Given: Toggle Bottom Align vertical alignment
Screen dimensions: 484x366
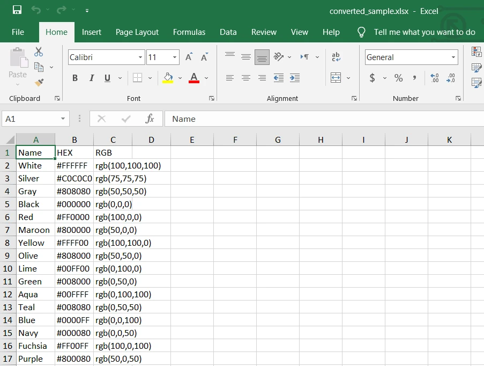Looking at the screenshot, I should coord(262,57).
